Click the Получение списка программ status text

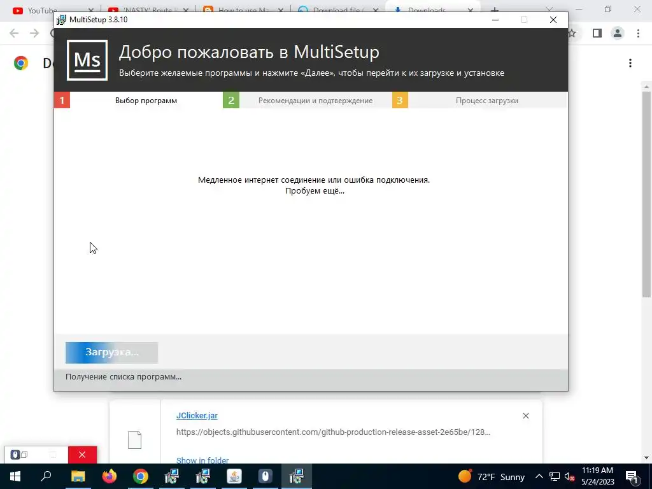[x=124, y=377]
